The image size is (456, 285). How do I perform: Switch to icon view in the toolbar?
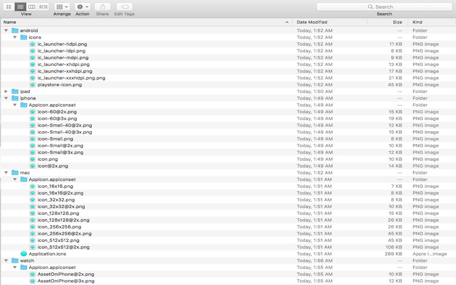click(8, 6)
